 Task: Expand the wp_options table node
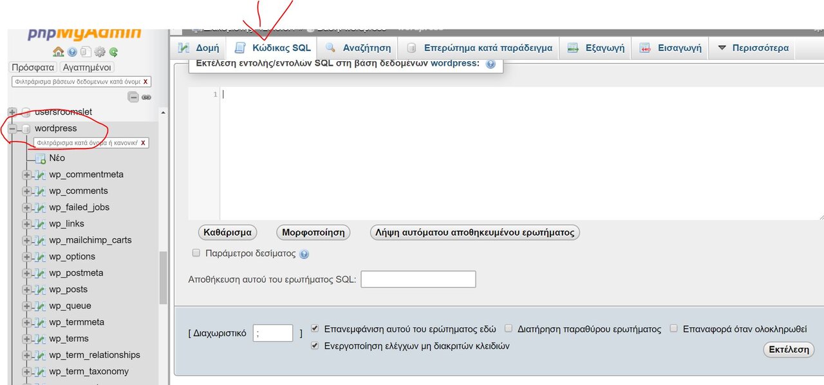tap(26, 257)
